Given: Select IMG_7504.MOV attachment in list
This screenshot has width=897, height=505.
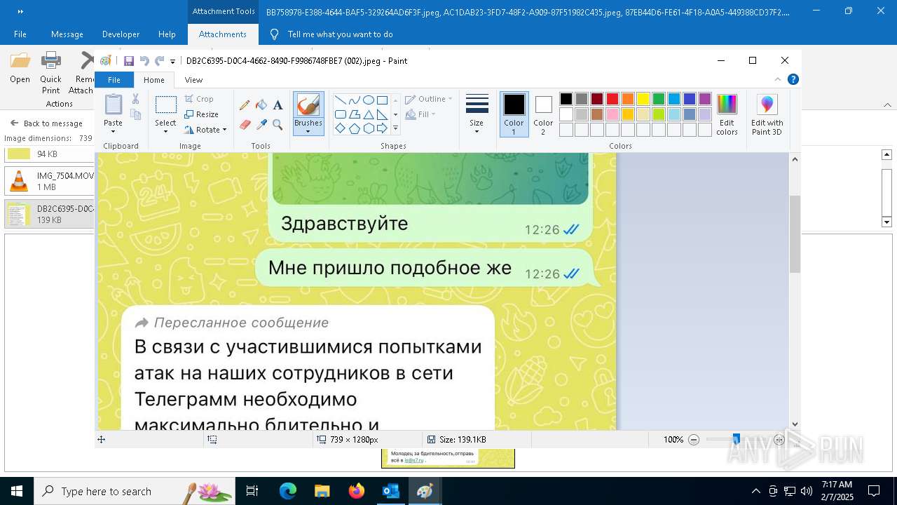Looking at the screenshot, I should coord(49,182).
